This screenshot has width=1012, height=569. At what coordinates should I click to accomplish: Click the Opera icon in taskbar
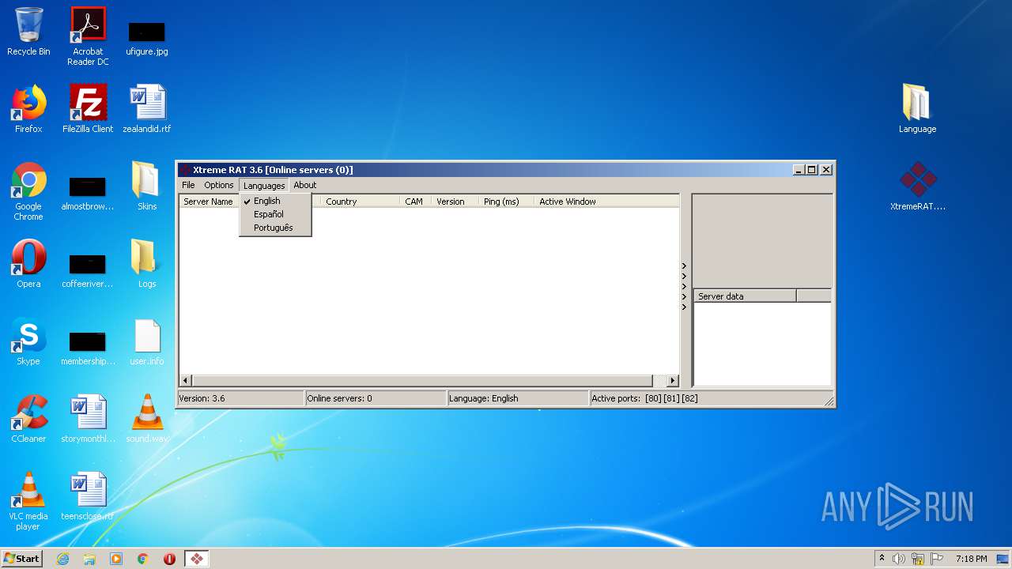[169, 559]
